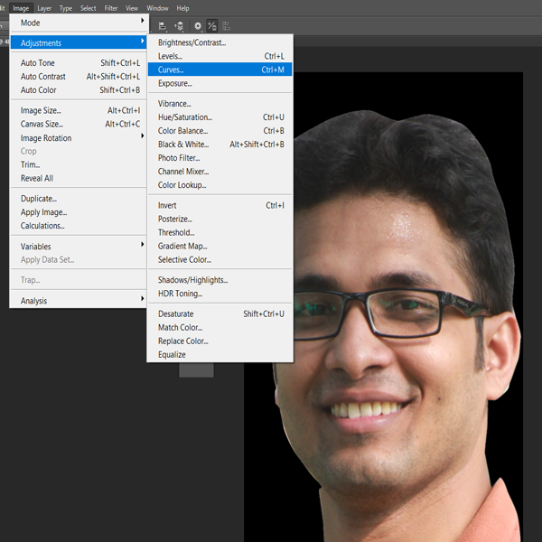Open HDR Toning adjustment
Viewport: 542px width, 542px height.
(220, 294)
